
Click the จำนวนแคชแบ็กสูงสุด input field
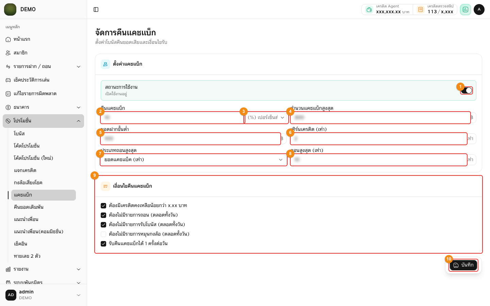(x=380, y=118)
